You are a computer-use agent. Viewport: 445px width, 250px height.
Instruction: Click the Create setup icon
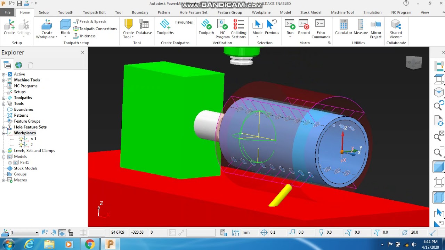[x=9, y=27]
